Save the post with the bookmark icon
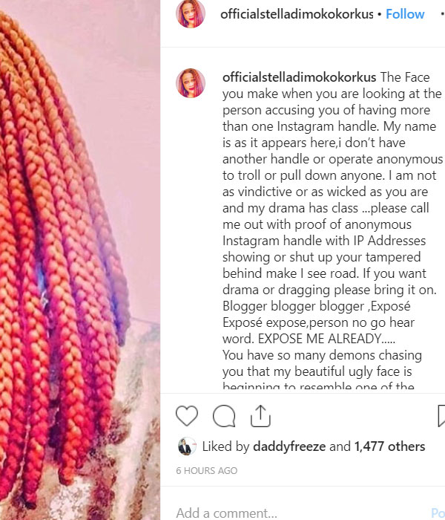This screenshot has width=445, height=520. (441, 415)
